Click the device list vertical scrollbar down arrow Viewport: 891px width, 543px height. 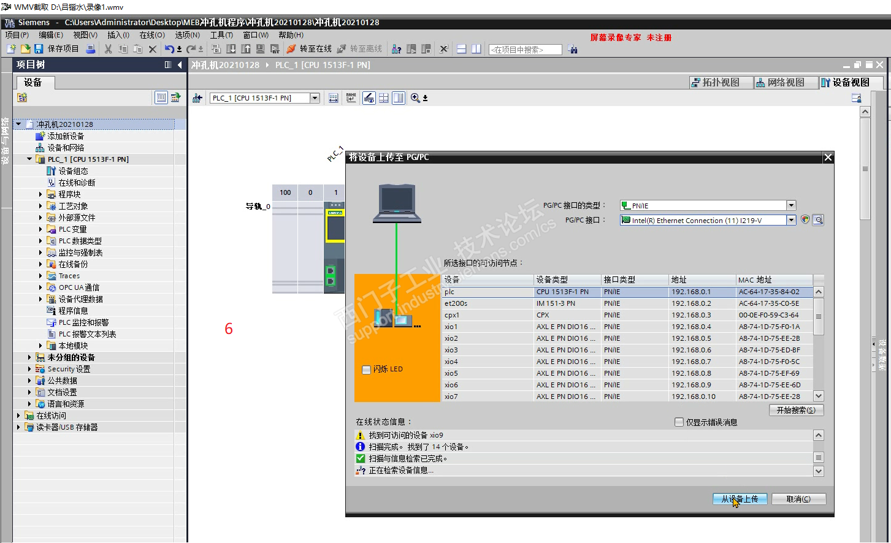point(819,396)
